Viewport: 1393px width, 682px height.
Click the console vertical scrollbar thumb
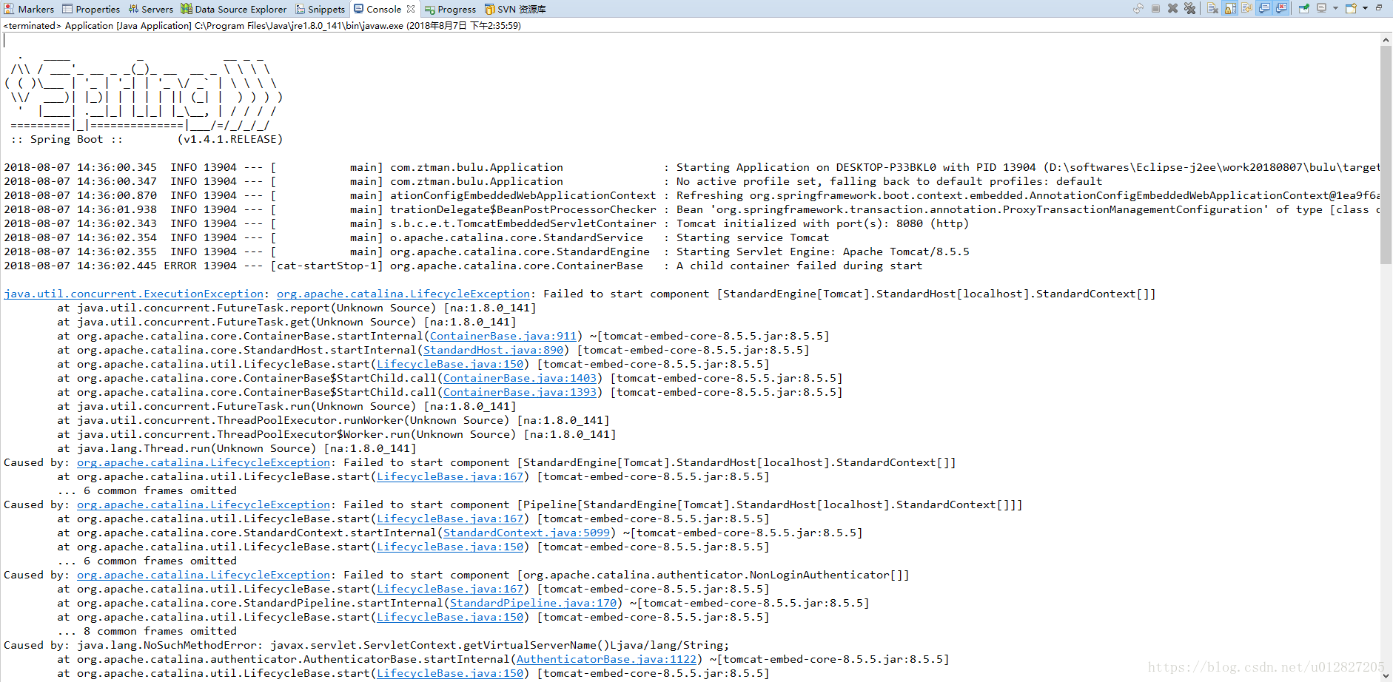1386,154
